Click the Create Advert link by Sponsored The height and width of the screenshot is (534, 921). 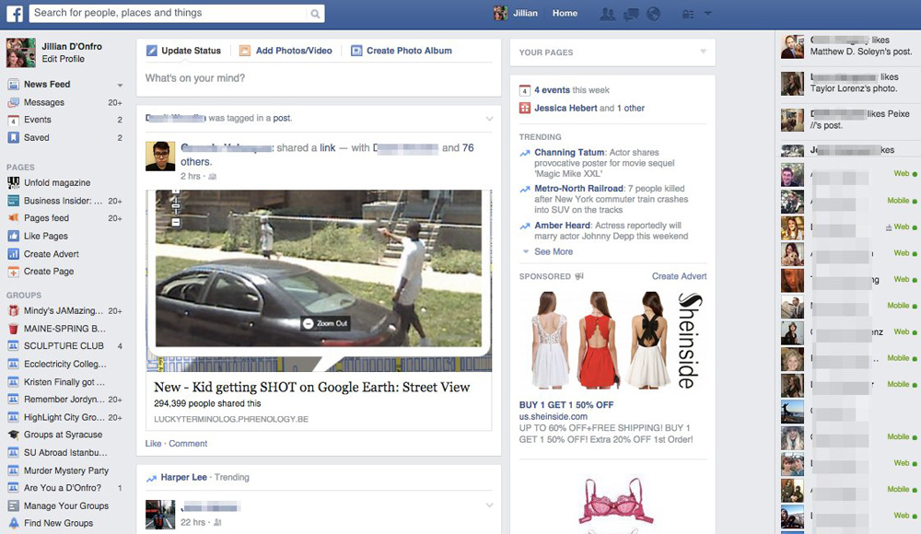point(679,276)
